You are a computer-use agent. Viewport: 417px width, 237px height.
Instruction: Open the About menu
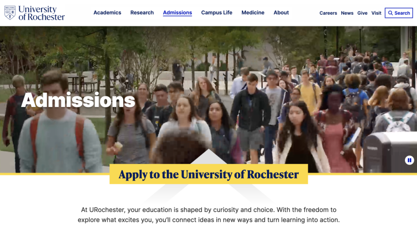[x=281, y=12]
